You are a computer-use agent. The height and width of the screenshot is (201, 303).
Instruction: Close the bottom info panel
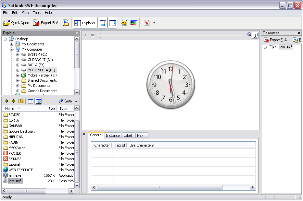pos(84,134)
